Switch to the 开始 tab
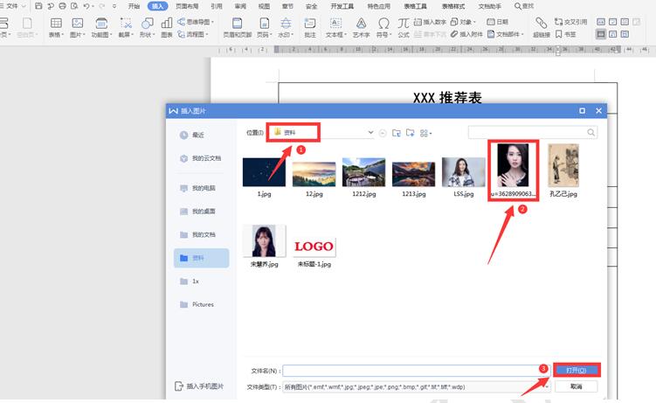 (x=134, y=6)
